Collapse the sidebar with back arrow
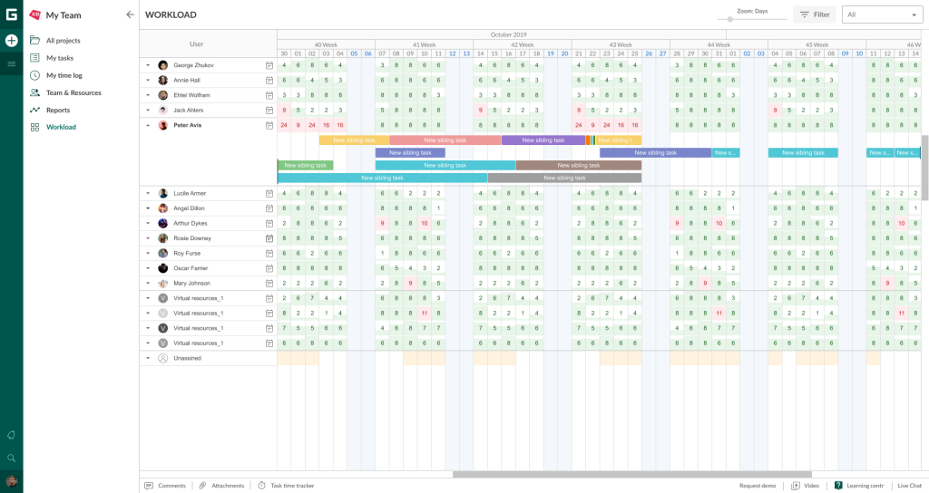Screen dimensions: 929x493 (x=130, y=14)
